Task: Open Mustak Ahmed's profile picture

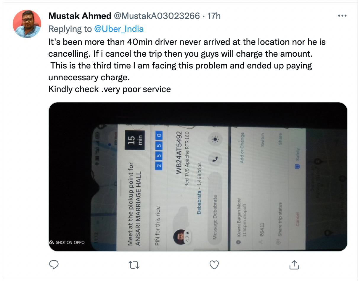Action: point(27,24)
